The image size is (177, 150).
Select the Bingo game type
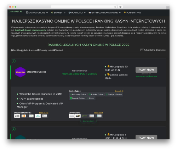pos(91,98)
